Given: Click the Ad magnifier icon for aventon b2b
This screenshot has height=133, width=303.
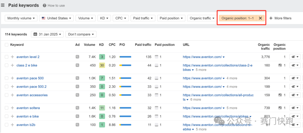Looking at the screenshot, I should tap(77, 125).
